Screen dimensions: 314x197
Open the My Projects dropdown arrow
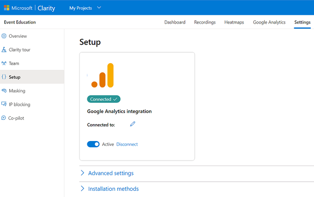(99, 7)
